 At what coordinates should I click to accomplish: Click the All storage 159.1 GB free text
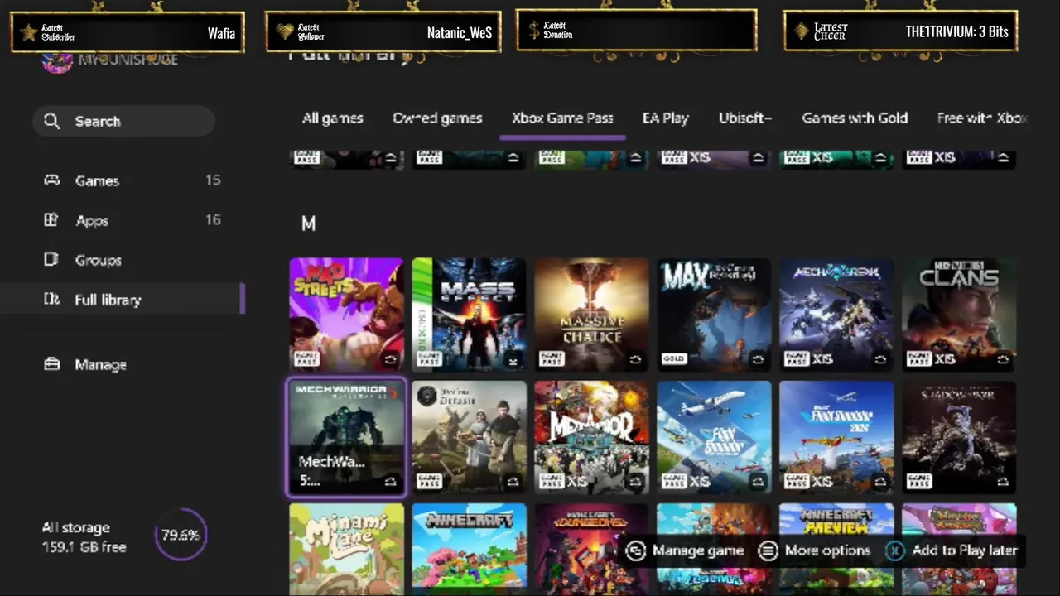pyautogui.click(x=84, y=537)
